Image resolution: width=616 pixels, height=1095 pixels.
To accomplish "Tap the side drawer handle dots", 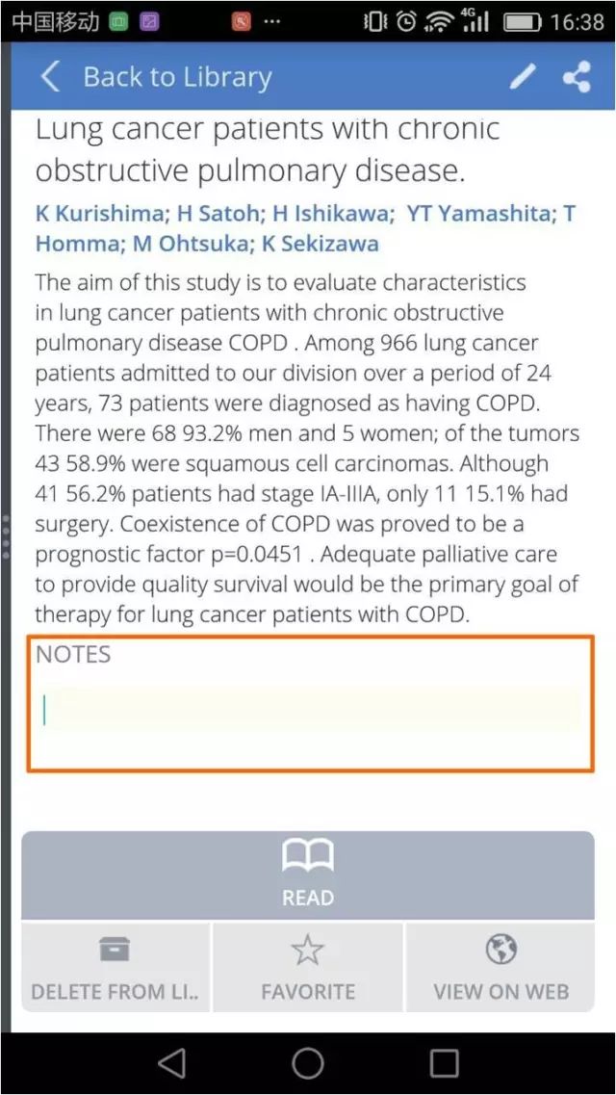I will [x=6, y=536].
